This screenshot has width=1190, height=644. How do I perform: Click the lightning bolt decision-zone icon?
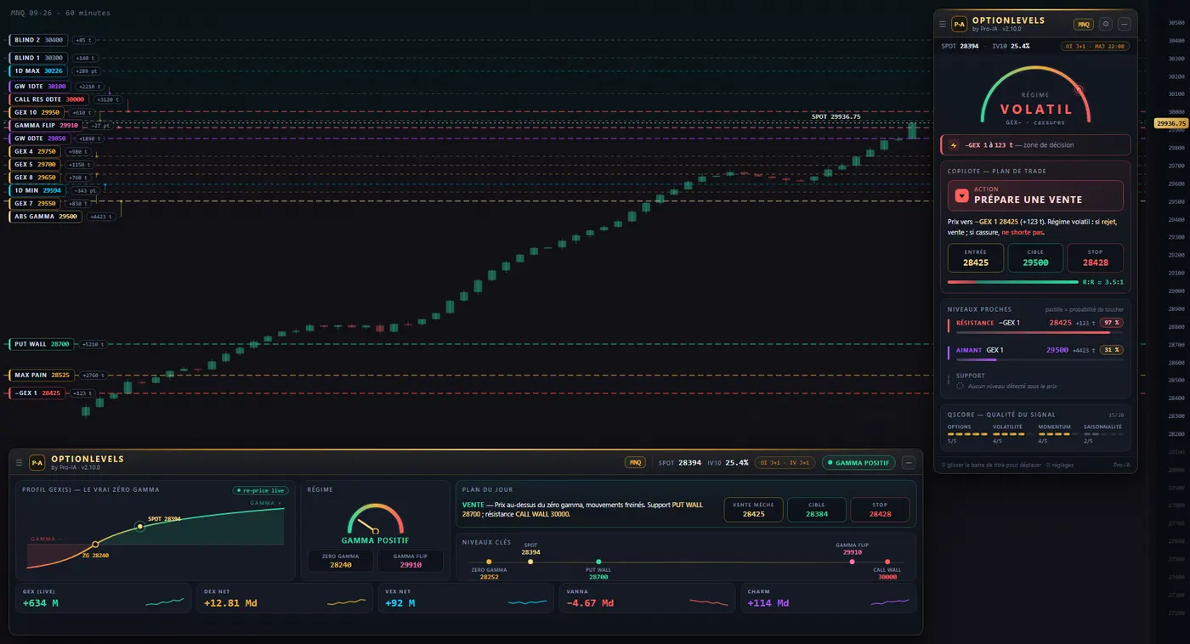954,145
